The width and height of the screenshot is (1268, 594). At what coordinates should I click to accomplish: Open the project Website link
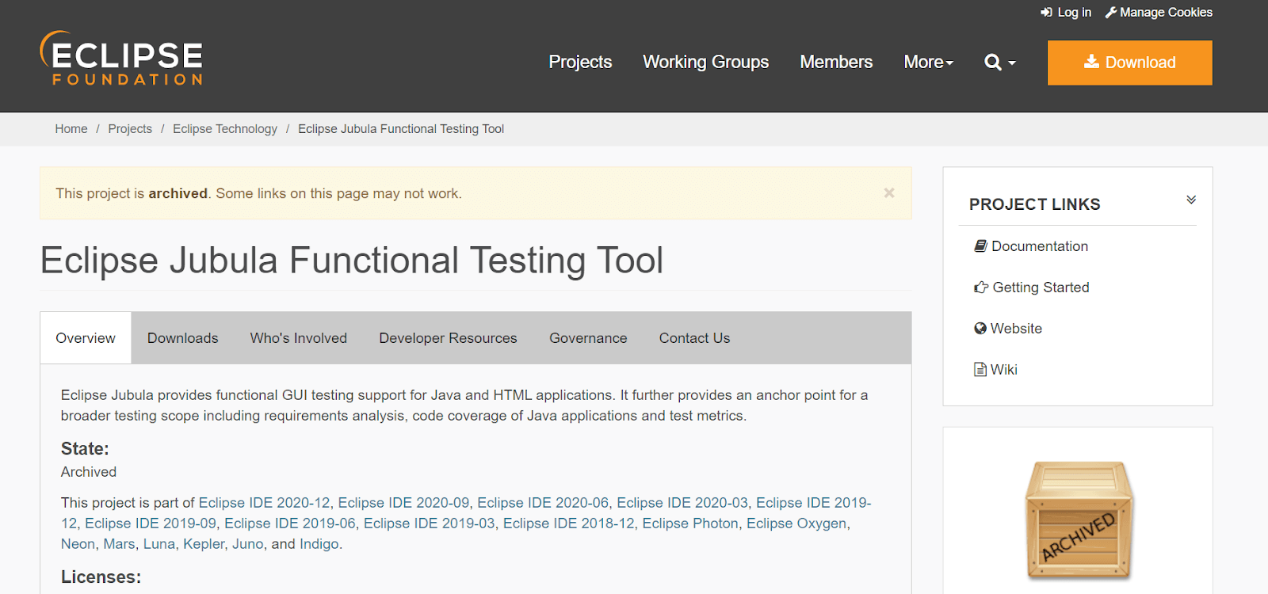click(1008, 329)
